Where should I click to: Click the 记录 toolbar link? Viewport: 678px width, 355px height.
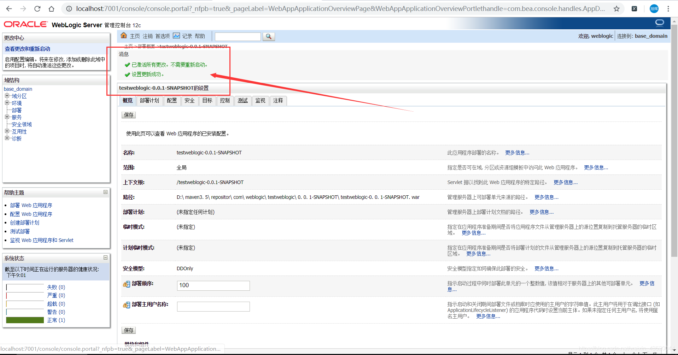coord(187,36)
